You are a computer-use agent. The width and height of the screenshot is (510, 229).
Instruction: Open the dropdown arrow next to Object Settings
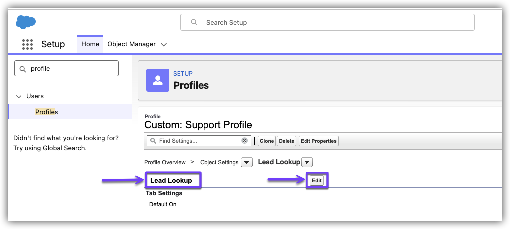pos(246,162)
